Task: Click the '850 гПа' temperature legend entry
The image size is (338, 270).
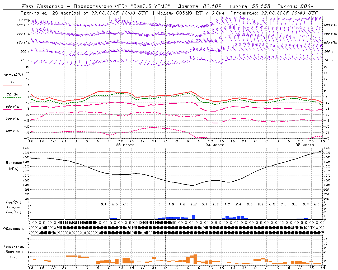Action: point(12,107)
